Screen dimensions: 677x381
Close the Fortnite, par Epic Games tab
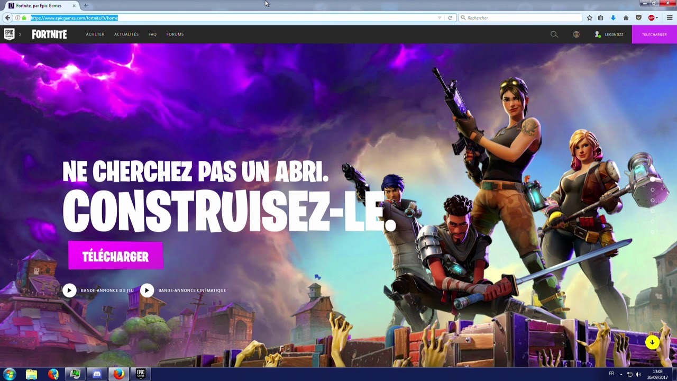(74, 6)
